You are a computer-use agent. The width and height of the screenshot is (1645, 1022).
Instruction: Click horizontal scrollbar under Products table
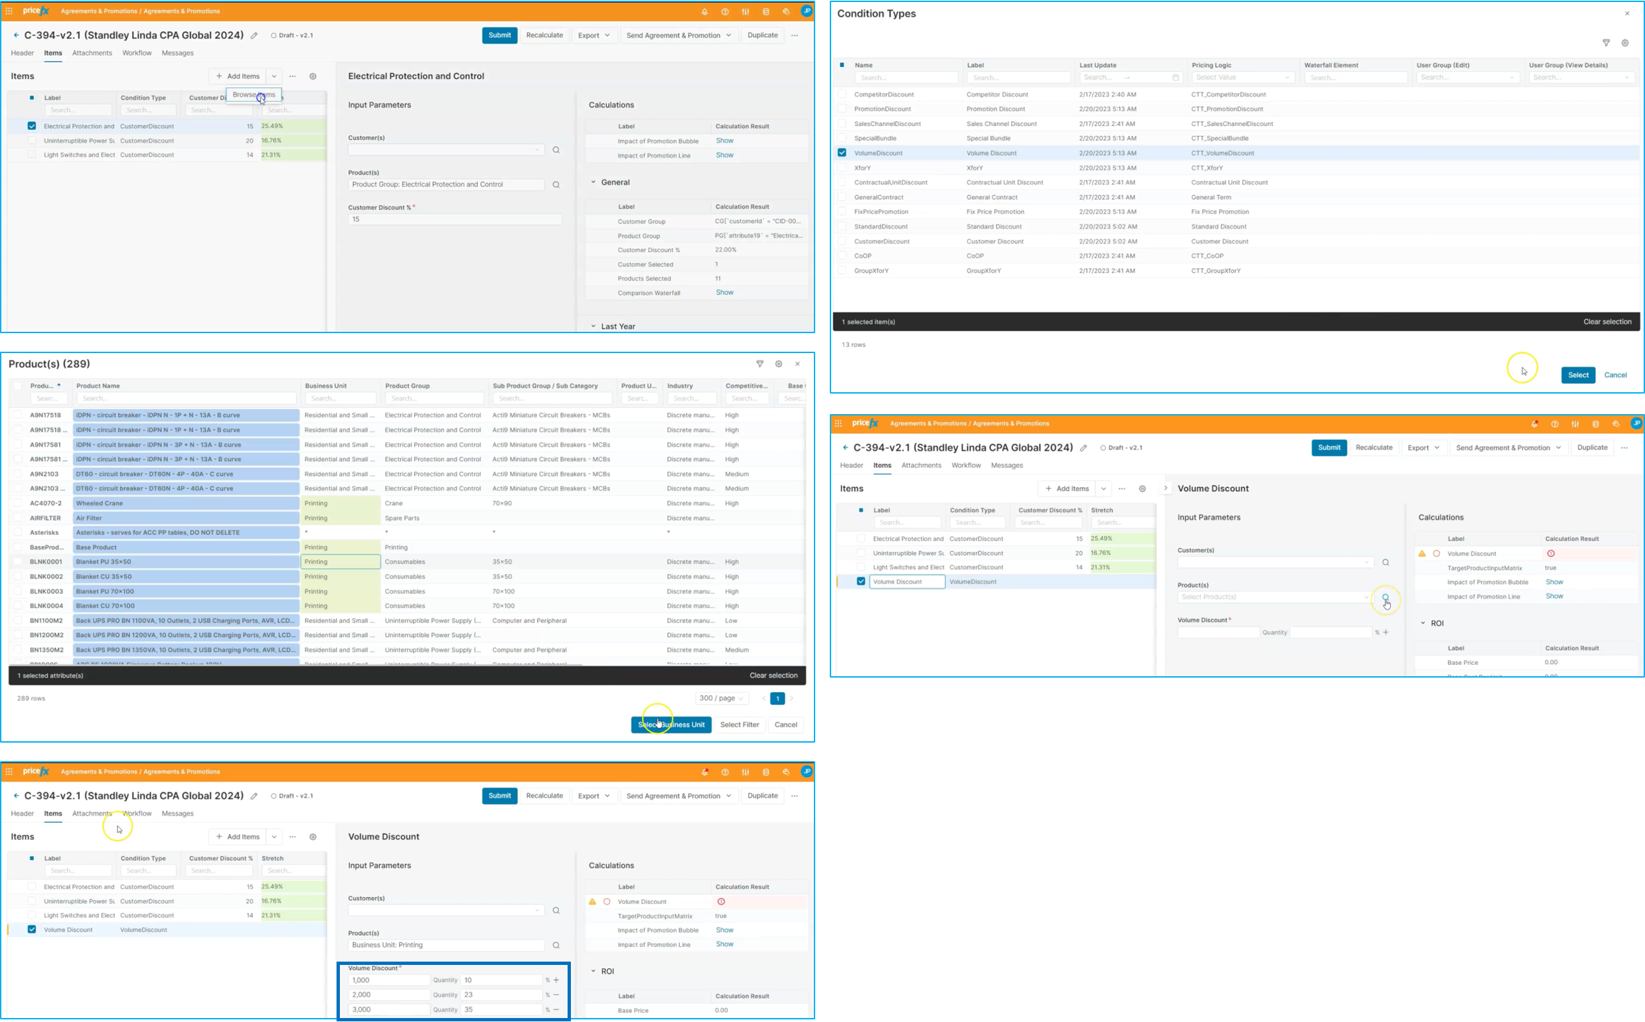point(297,665)
